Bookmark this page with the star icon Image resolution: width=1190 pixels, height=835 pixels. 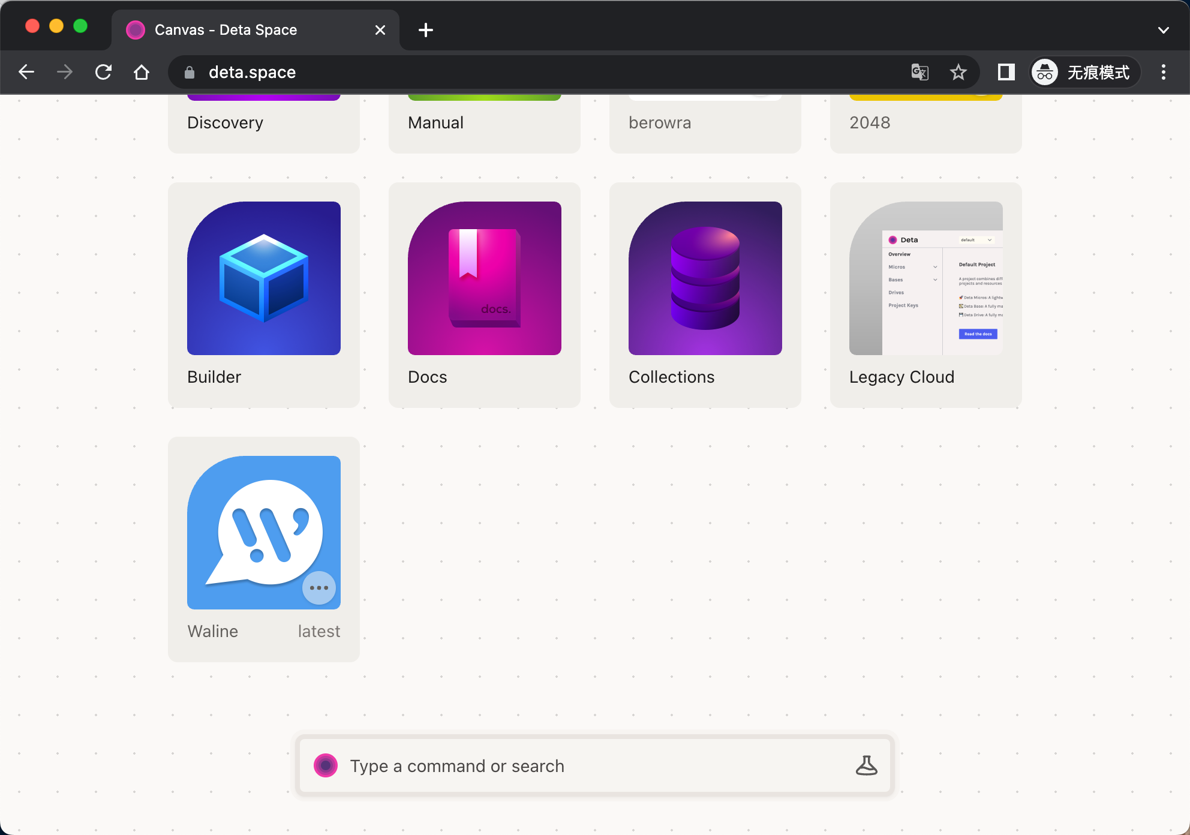tap(958, 73)
